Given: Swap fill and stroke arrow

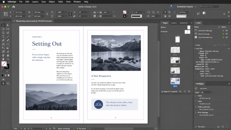Looking at the screenshot, I should coord(9,62).
